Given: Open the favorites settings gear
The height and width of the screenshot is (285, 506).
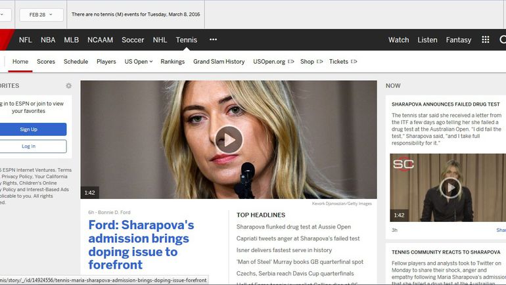Looking at the screenshot, I should point(68,86).
